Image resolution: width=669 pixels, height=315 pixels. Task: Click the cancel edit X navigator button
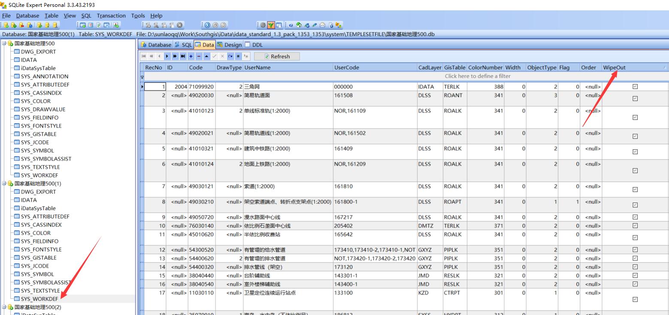pos(222,56)
